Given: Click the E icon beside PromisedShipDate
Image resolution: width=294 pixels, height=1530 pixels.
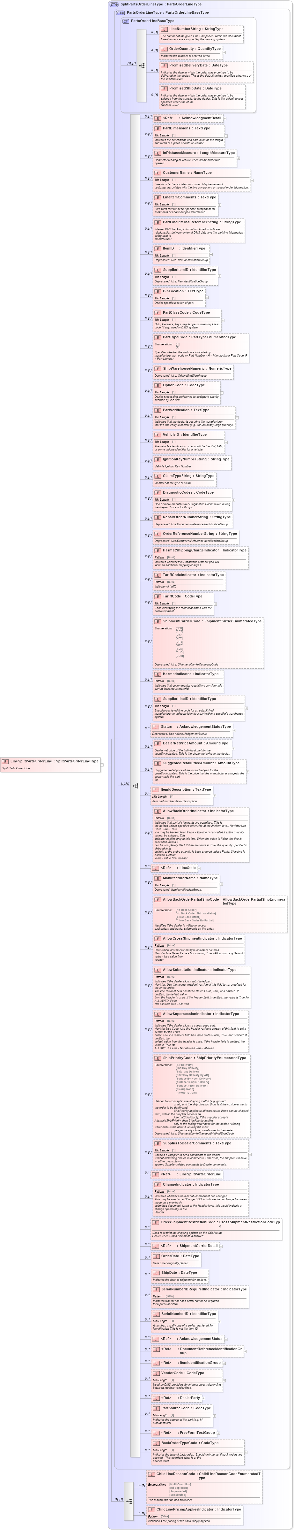Looking at the screenshot, I should [164, 88].
